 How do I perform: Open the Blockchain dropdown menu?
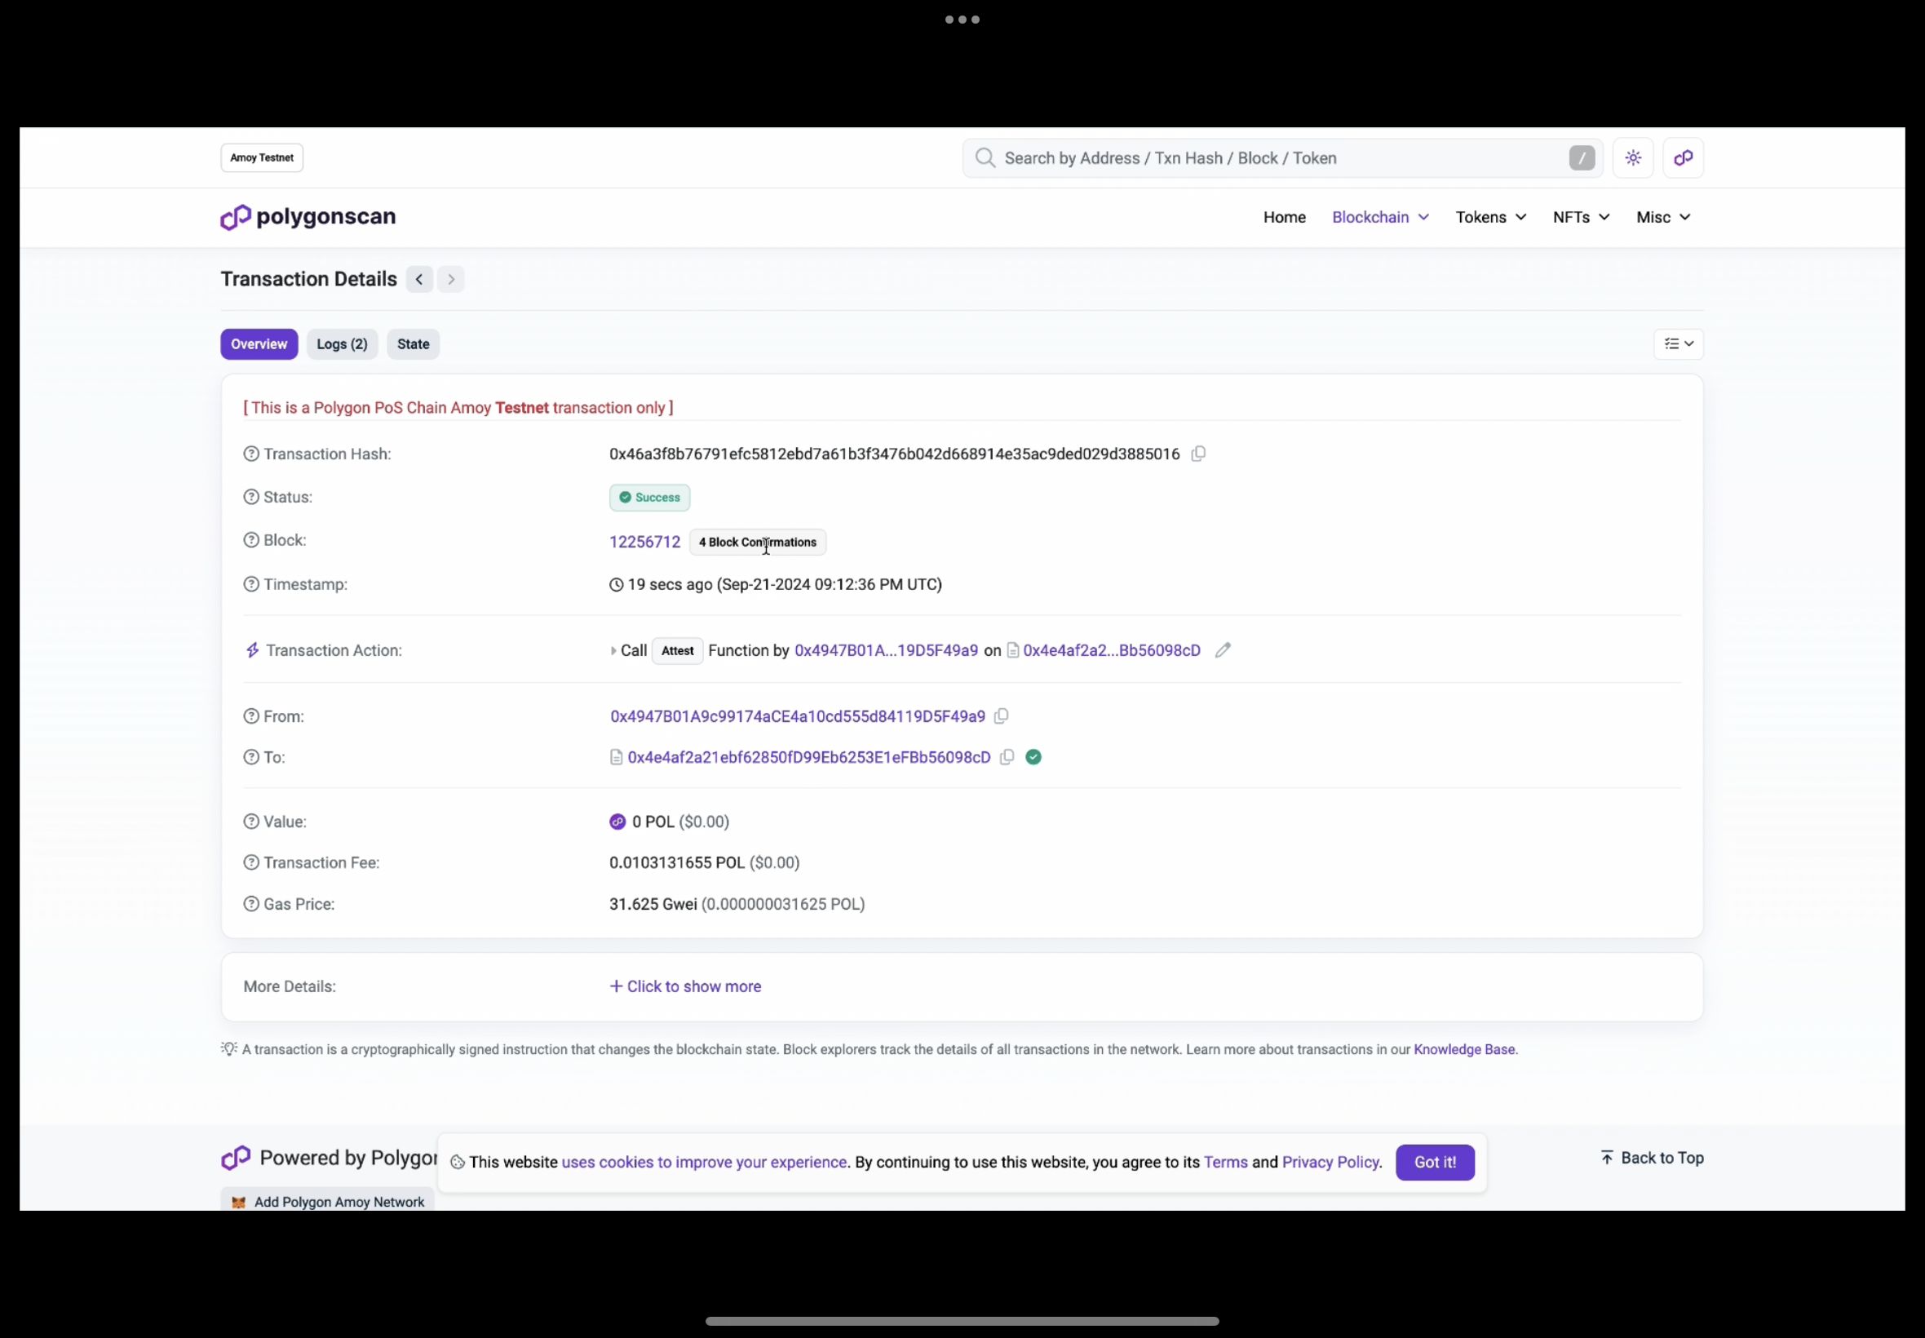(x=1380, y=217)
